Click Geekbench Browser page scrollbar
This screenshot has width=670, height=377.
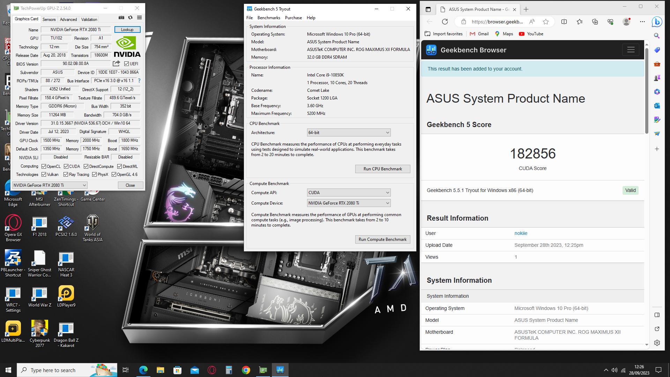click(x=647, y=91)
